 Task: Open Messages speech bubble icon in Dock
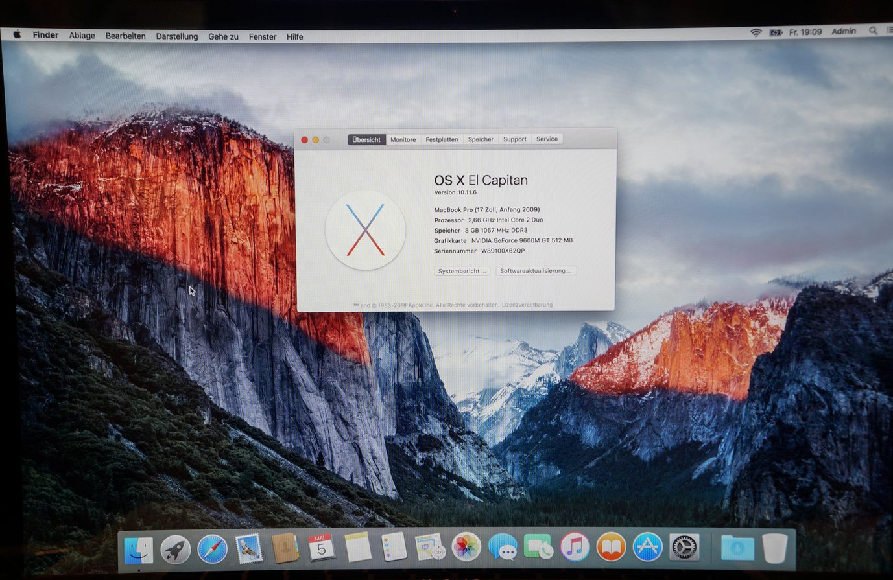pos(503,548)
